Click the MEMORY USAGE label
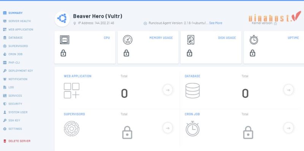This screenshot has height=151, width=304. (161, 38)
